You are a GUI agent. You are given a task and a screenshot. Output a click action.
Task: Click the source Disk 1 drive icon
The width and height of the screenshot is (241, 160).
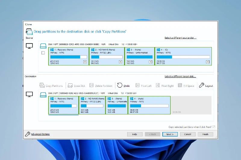pyautogui.click(x=43, y=46)
